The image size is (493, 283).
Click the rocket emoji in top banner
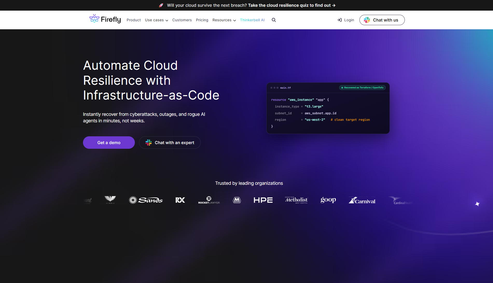[161, 5]
